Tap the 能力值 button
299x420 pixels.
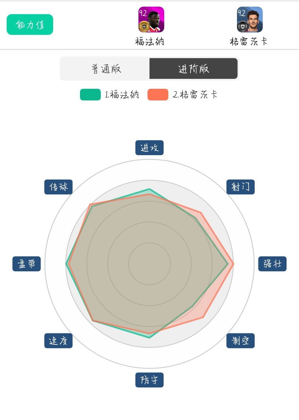tap(30, 25)
